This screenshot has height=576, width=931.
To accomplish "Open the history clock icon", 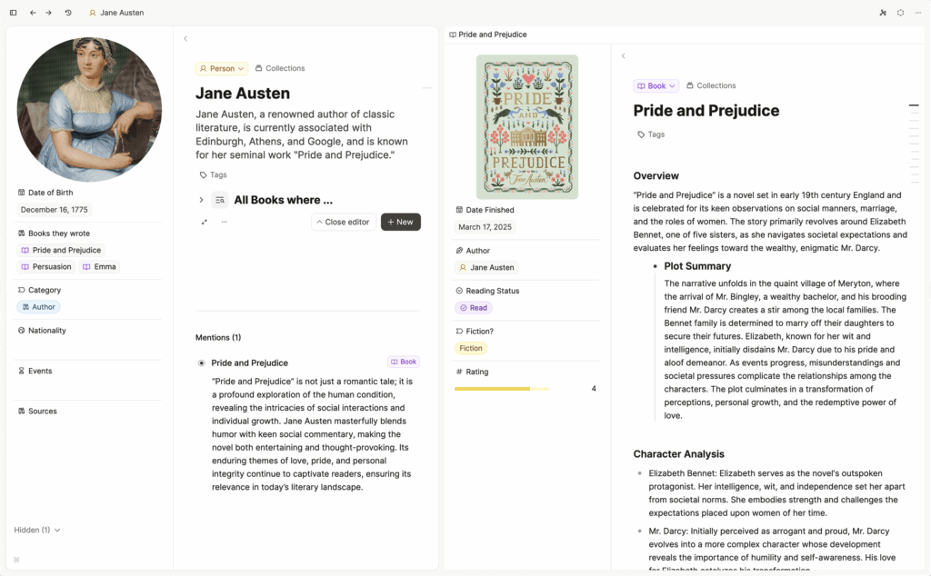I will pyautogui.click(x=68, y=13).
